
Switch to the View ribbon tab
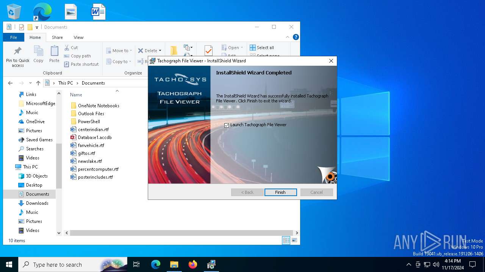[x=78, y=37]
